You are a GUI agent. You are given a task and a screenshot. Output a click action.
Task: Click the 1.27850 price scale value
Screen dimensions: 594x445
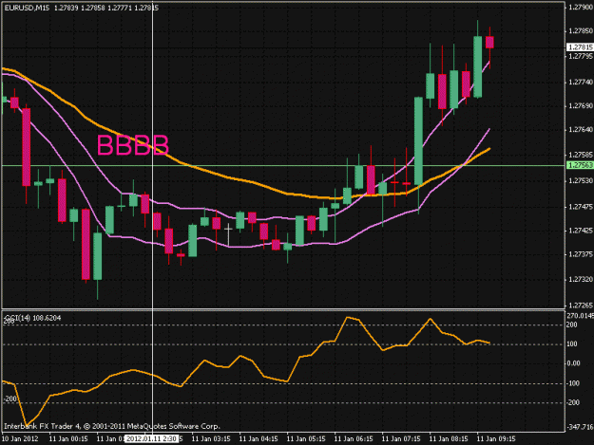click(581, 31)
